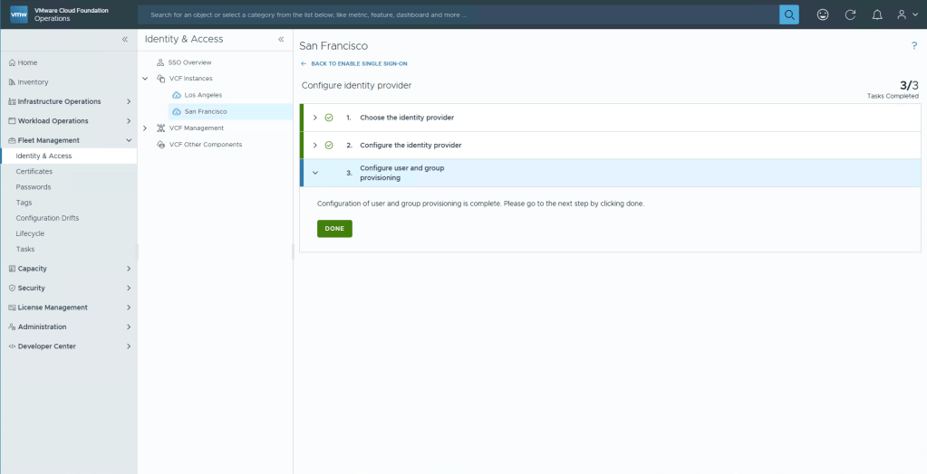Expand step 1 Choose the identity provider
927x474 pixels.
coord(314,118)
